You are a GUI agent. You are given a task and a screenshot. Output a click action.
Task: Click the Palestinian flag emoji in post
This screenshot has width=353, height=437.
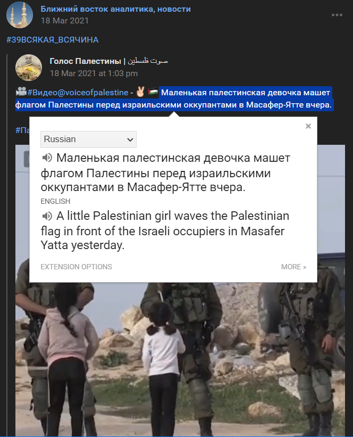[x=153, y=92]
